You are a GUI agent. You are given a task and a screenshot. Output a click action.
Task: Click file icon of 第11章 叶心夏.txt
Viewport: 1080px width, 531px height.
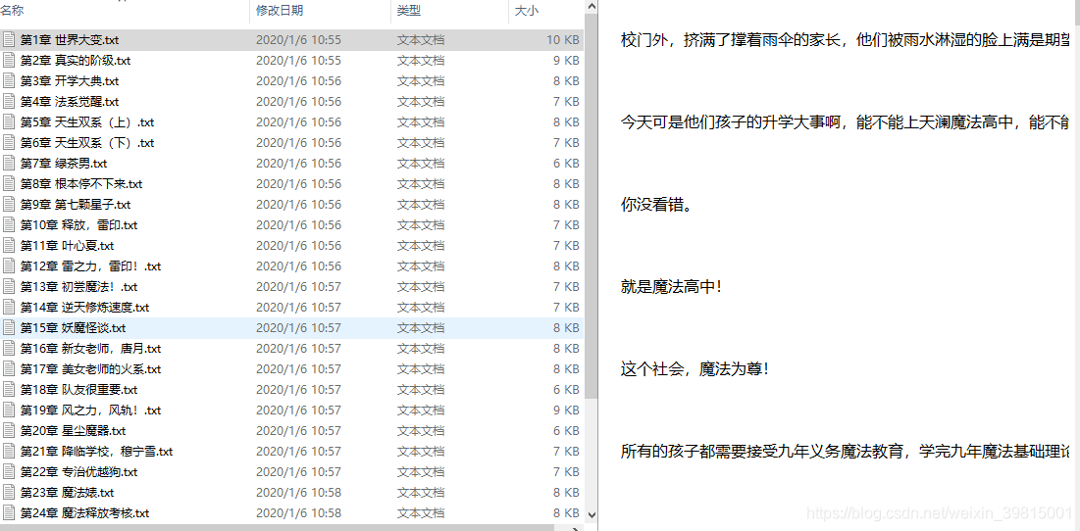click(x=8, y=246)
